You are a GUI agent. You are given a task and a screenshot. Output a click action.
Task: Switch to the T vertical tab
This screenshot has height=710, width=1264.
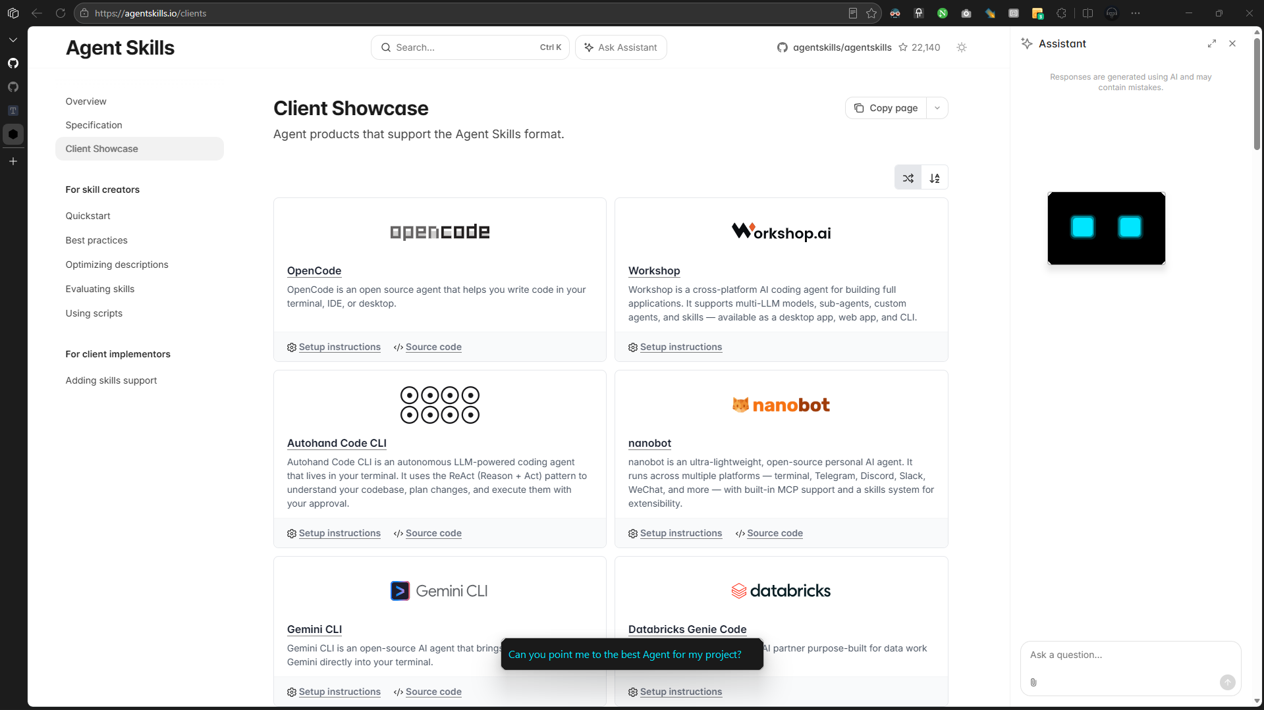pos(13,111)
